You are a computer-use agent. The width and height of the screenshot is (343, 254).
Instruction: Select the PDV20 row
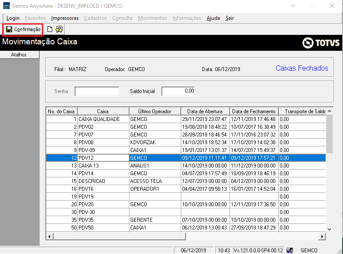[186, 204]
